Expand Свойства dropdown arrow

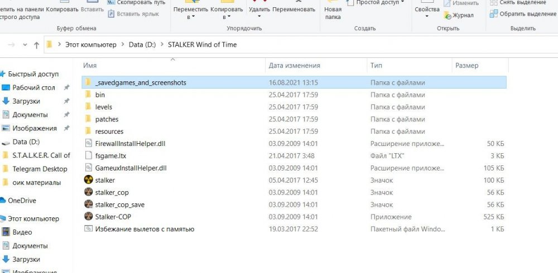(x=426, y=17)
